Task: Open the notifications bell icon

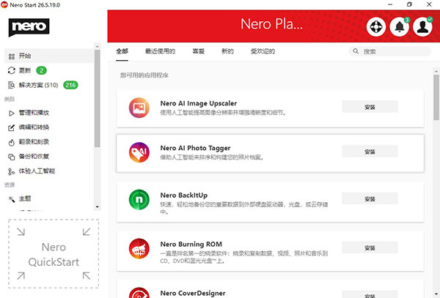Action: click(400, 27)
